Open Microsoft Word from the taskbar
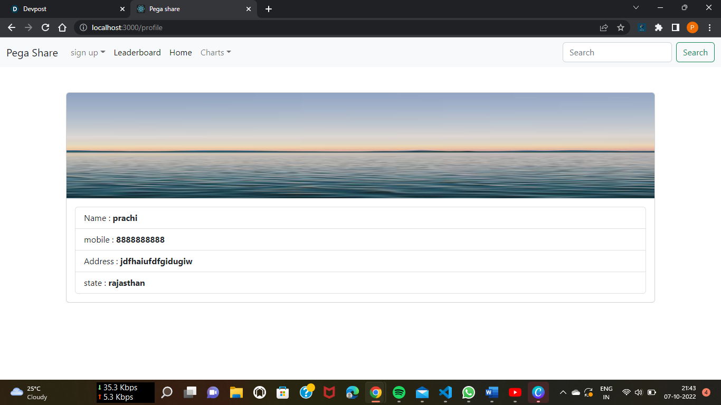Viewport: 721px width, 405px height. point(491,392)
